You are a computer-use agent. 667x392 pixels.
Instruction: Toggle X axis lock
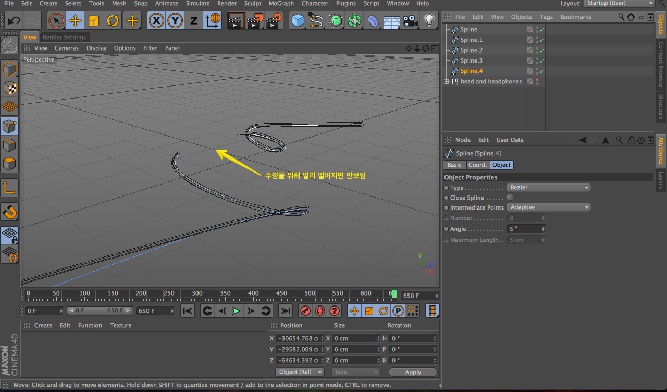pyautogui.click(x=156, y=21)
